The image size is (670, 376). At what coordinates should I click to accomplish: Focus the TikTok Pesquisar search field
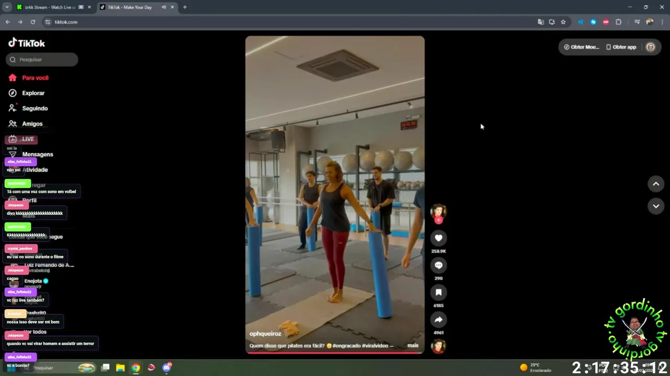tap(42, 60)
